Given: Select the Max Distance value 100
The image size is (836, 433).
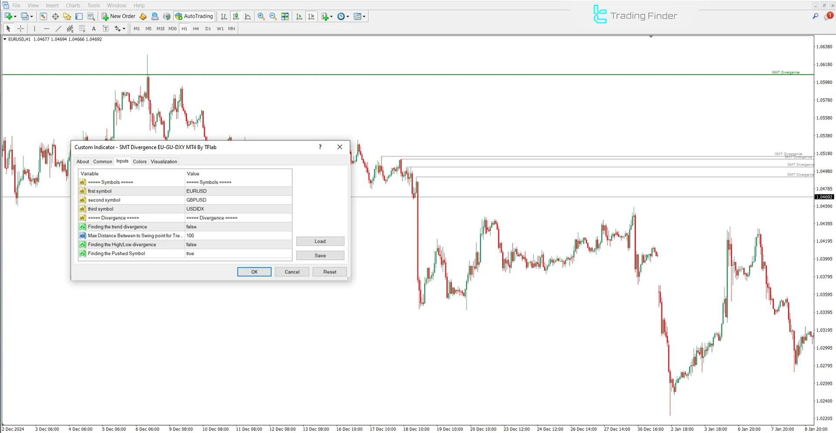Looking at the screenshot, I should click(x=238, y=236).
